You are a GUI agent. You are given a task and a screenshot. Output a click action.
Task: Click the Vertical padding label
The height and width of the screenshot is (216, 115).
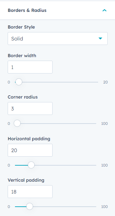pos(26,180)
